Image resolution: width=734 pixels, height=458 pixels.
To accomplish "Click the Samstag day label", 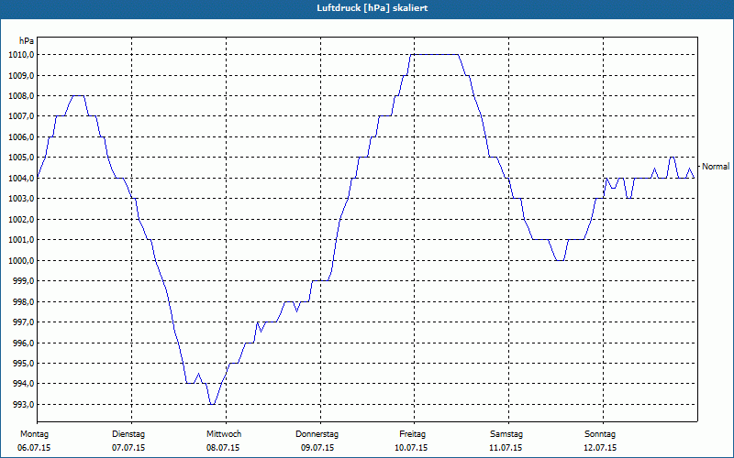I will point(506,434).
